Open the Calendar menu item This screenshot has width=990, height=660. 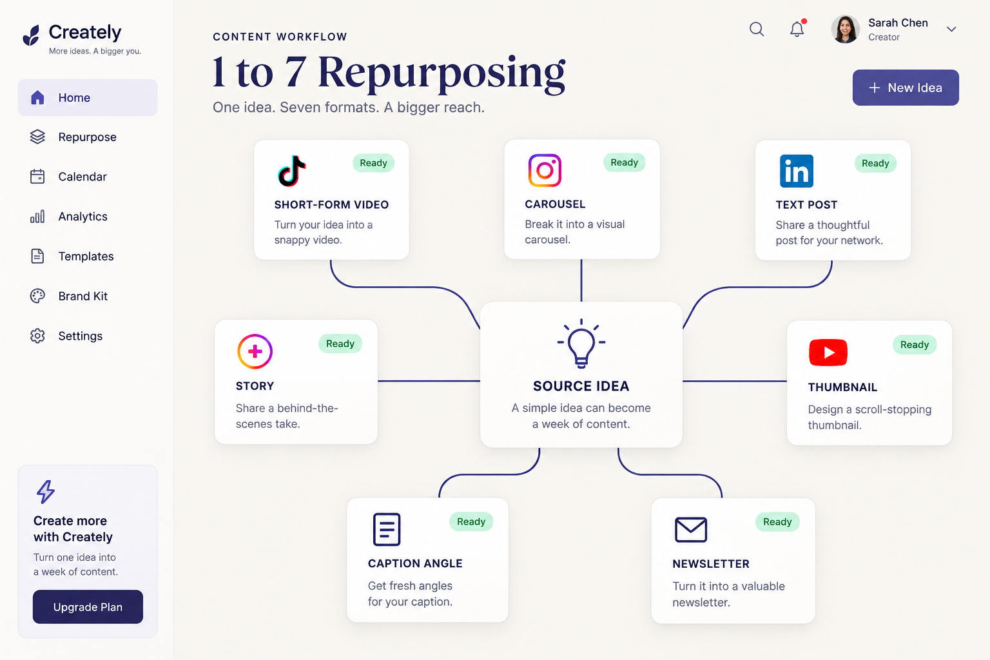pos(88,177)
